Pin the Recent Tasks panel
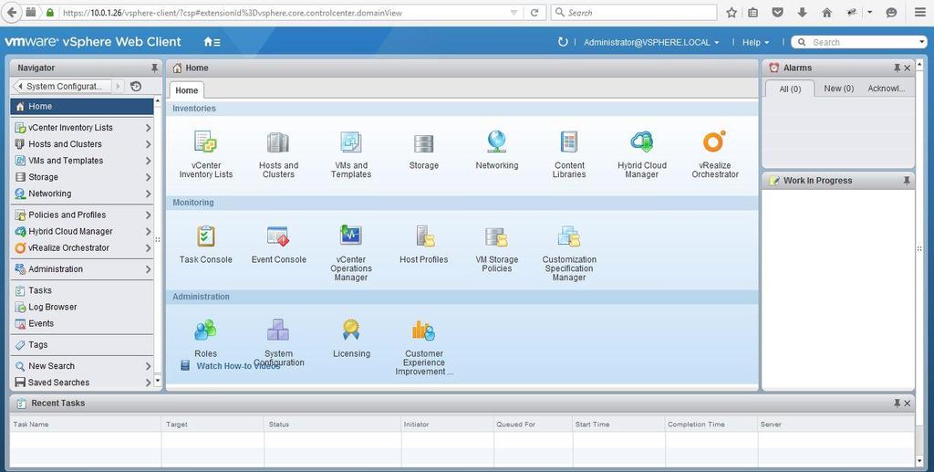Image resolution: width=934 pixels, height=472 pixels. tap(898, 404)
